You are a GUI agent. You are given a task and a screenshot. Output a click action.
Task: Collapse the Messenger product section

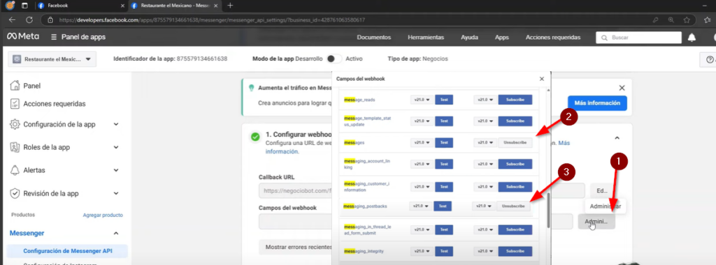pos(116,233)
